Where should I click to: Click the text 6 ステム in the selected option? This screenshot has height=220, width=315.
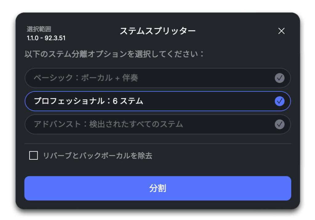128,101
